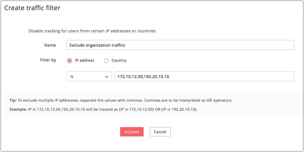Click the 'Disable tracking for users' description text
This screenshot has width=304, height=152.
coord(92,31)
